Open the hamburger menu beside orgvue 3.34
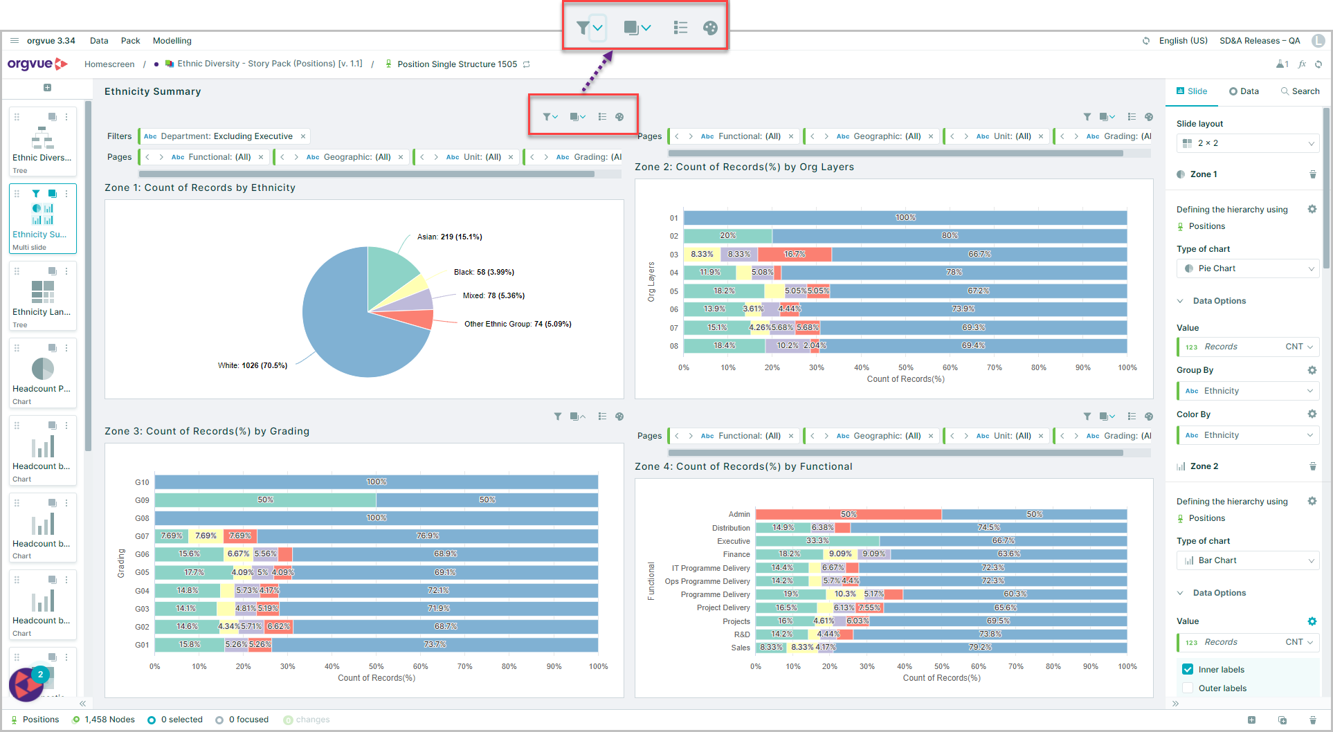1333x732 pixels. 15,41
